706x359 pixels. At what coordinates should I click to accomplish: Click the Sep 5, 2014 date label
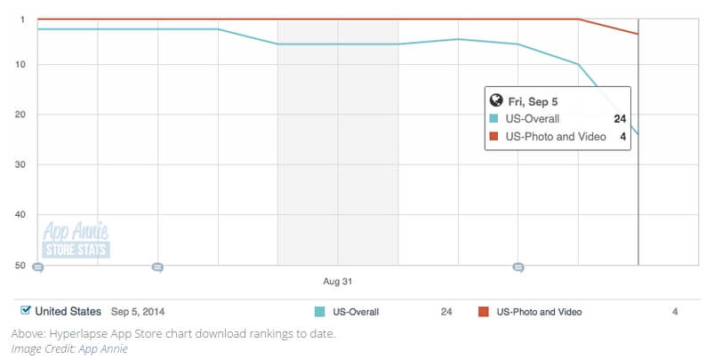click(138, 312)
